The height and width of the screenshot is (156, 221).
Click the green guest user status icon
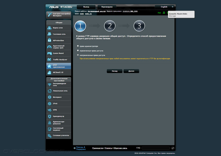click(x=164, y=13)
